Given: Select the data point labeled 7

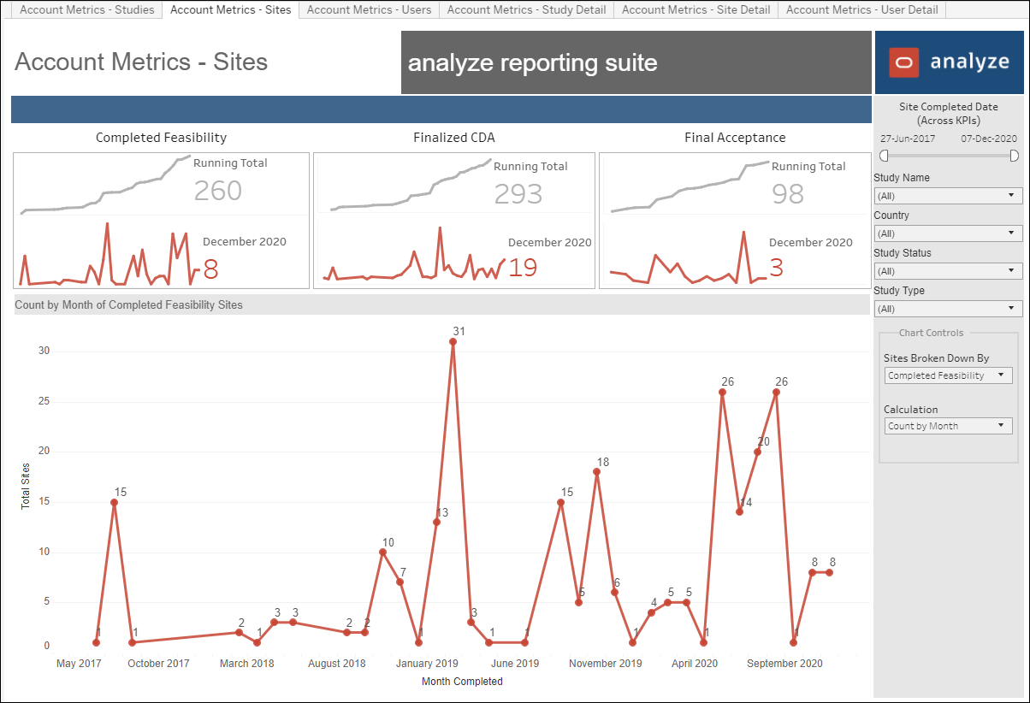Looking at the screenshot, I should (400, 582).
